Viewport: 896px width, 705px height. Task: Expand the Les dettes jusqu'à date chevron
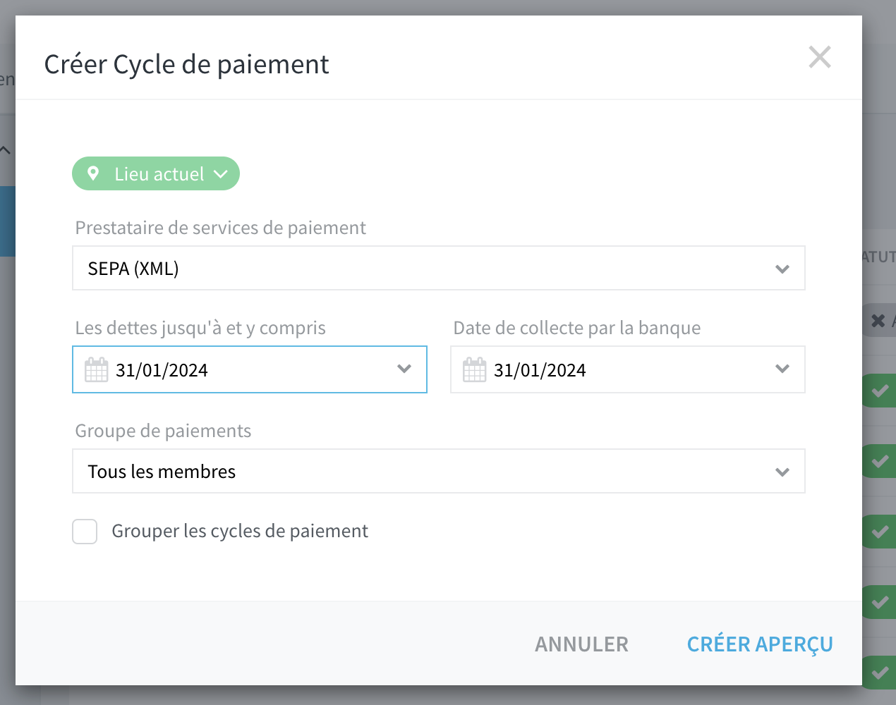(404, 369)
